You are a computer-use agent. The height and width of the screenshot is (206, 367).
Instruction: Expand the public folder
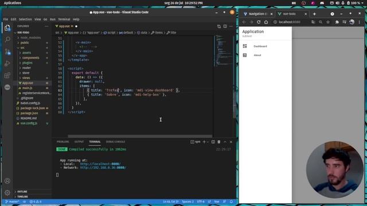[x=25, y=43]
